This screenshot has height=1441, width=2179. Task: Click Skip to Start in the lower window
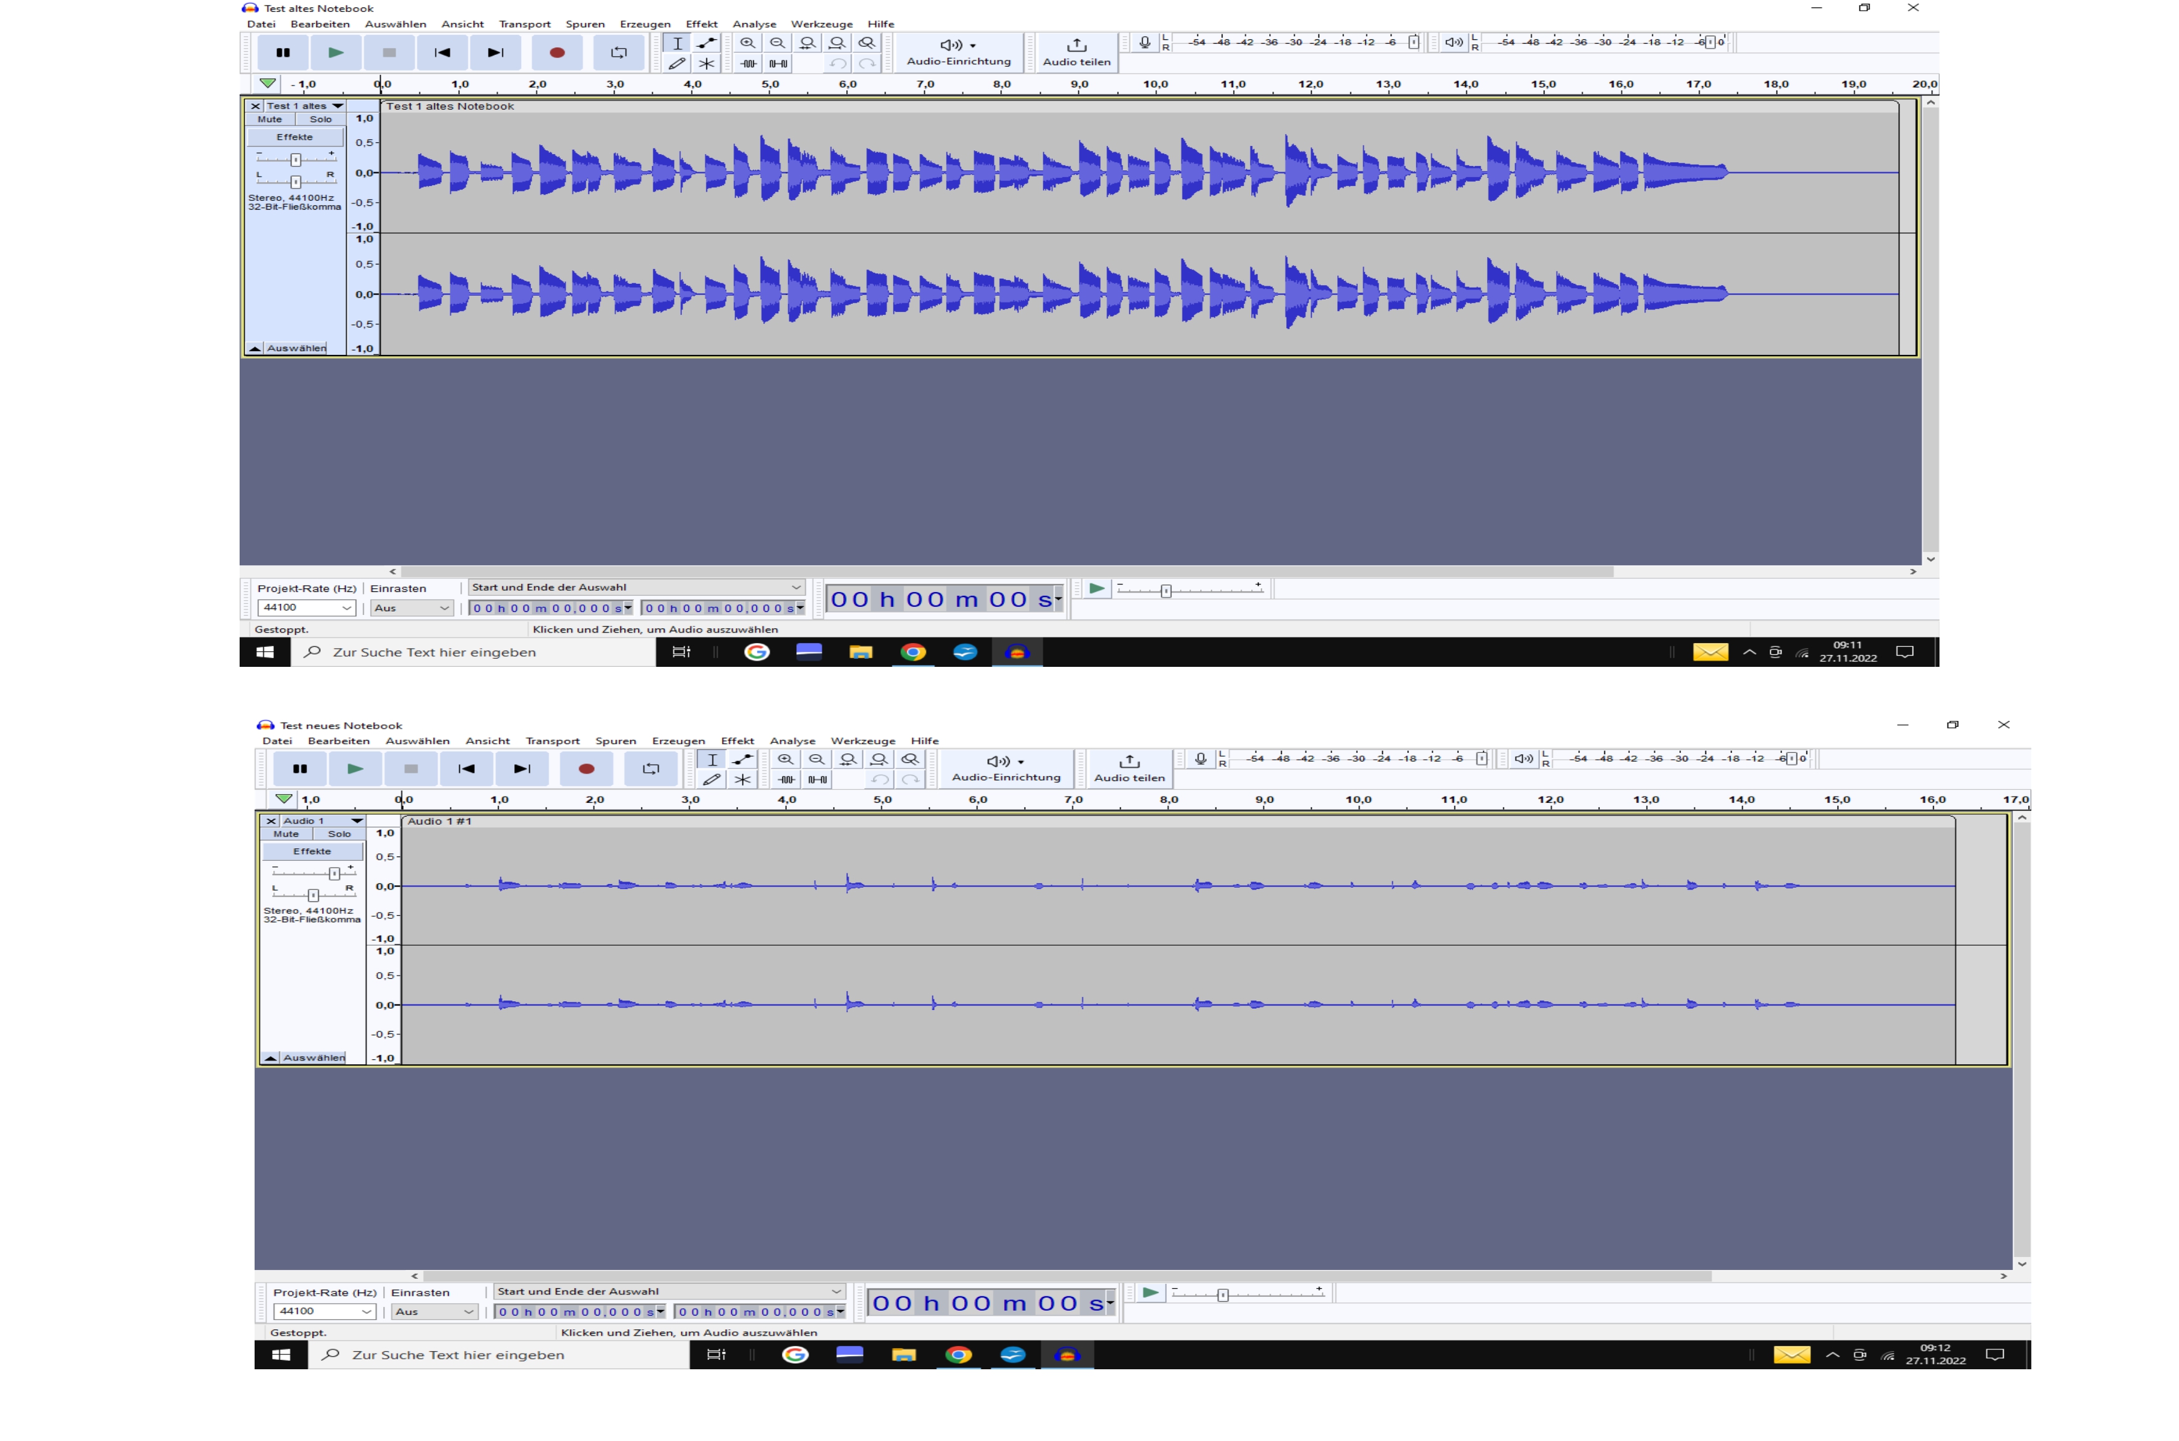pos(467,769)
